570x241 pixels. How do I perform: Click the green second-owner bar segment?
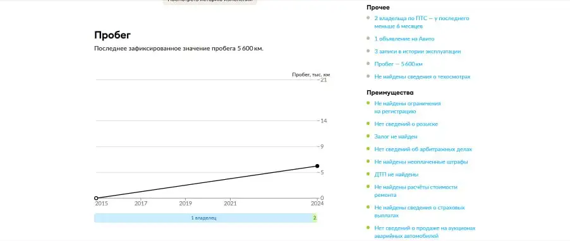click(315, 218)
